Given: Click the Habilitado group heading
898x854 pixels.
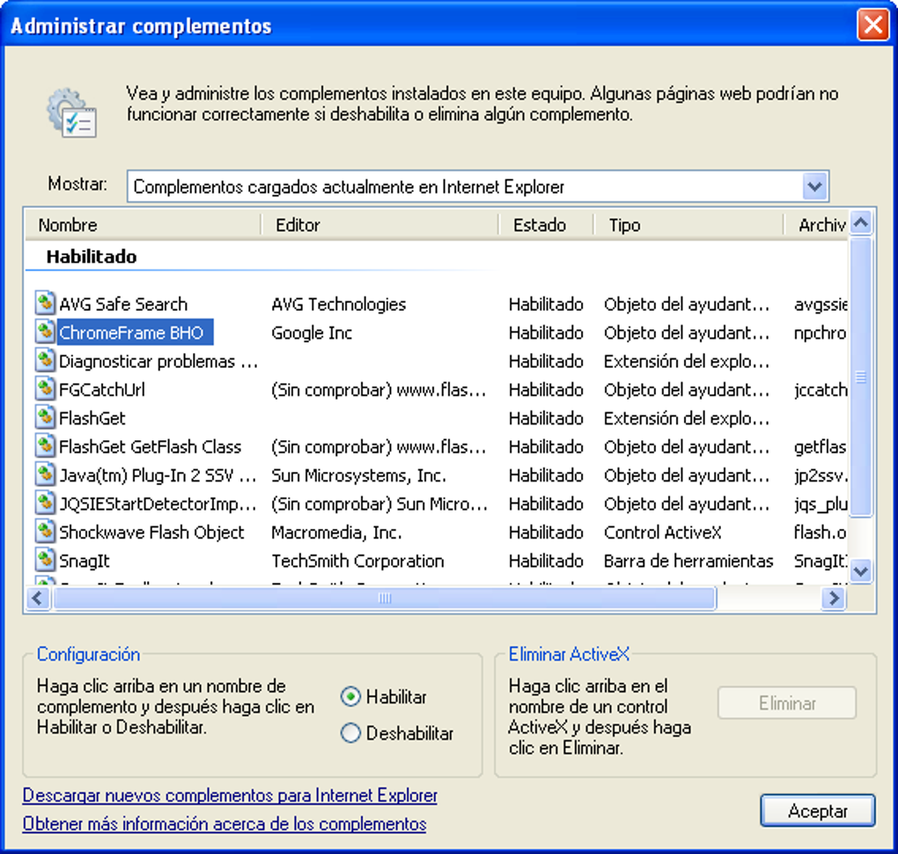Looking at the screenshot, I should coord(92,256).
